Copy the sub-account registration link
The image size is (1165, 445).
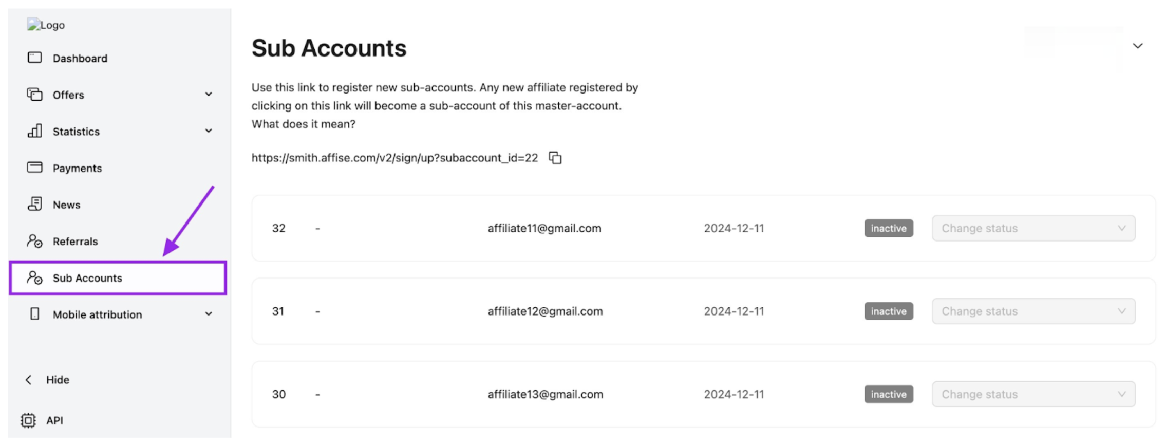point(555,158)
